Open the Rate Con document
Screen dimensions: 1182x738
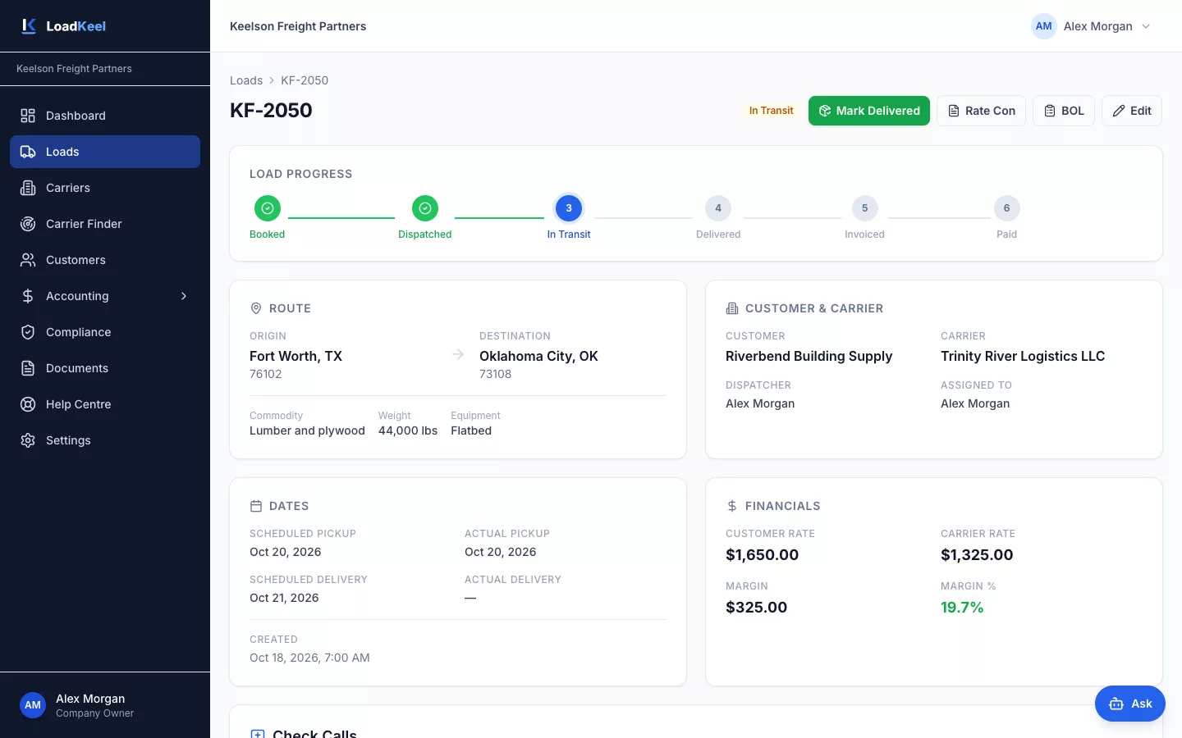(x=981, y=111)
